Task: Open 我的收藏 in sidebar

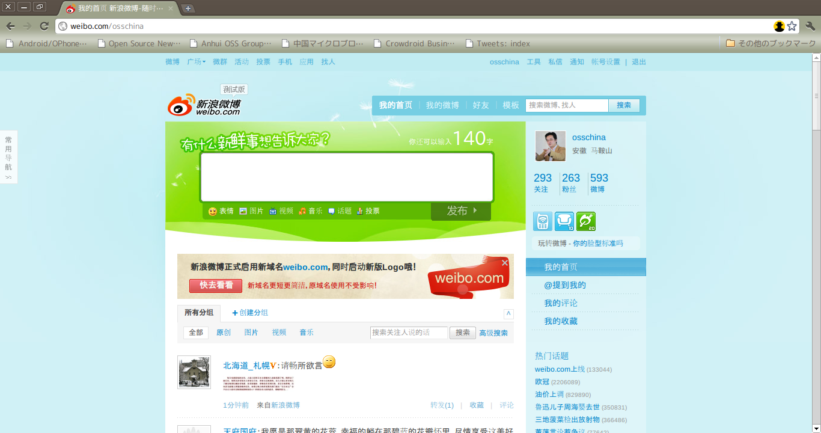Action: pos(561,321)
